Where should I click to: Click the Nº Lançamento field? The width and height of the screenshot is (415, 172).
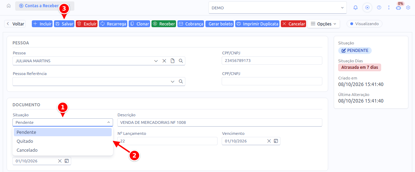tap(167, 141)
